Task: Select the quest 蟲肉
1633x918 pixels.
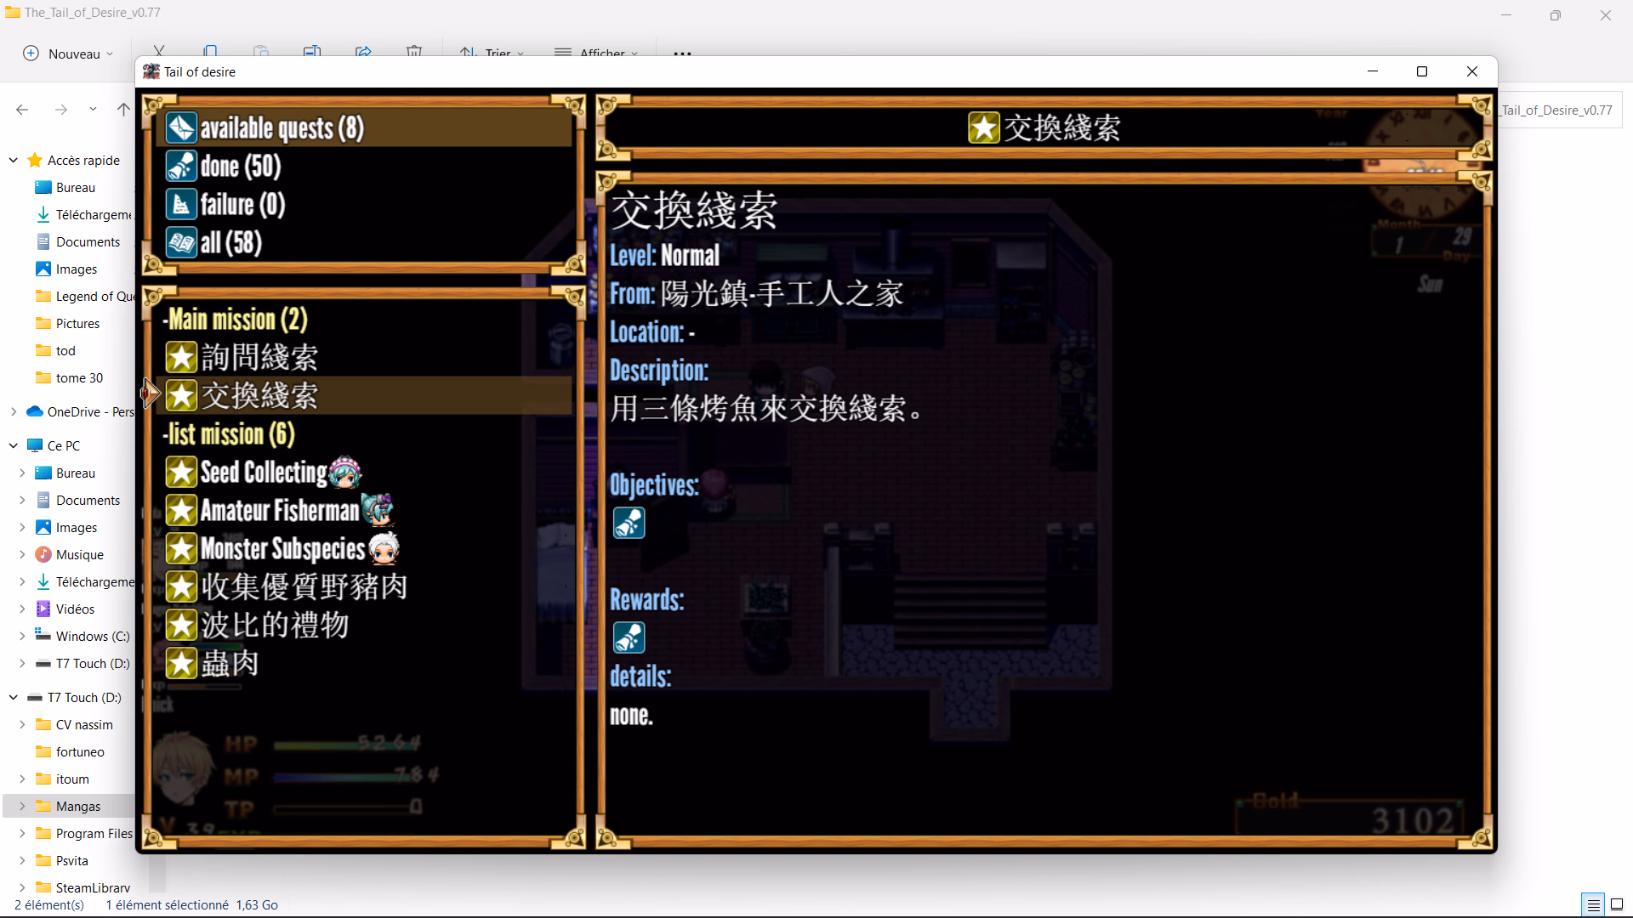Action: (x=365, y=664)
